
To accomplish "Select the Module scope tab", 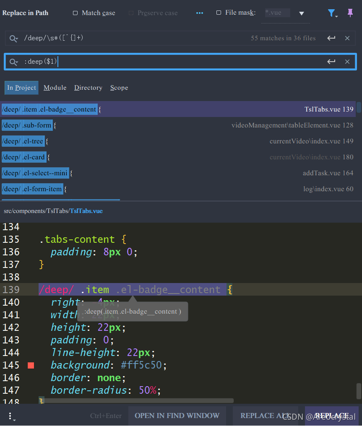I will [x=55, y=88].
